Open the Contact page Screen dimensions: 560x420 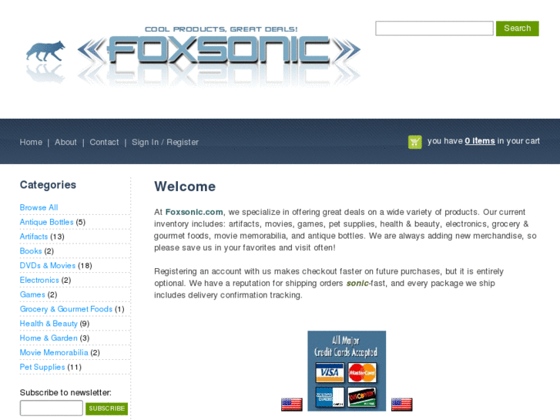104,143
